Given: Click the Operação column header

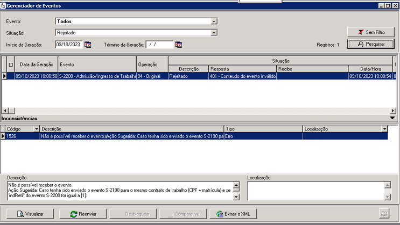Looking at the screenshot, I should 152,65.
